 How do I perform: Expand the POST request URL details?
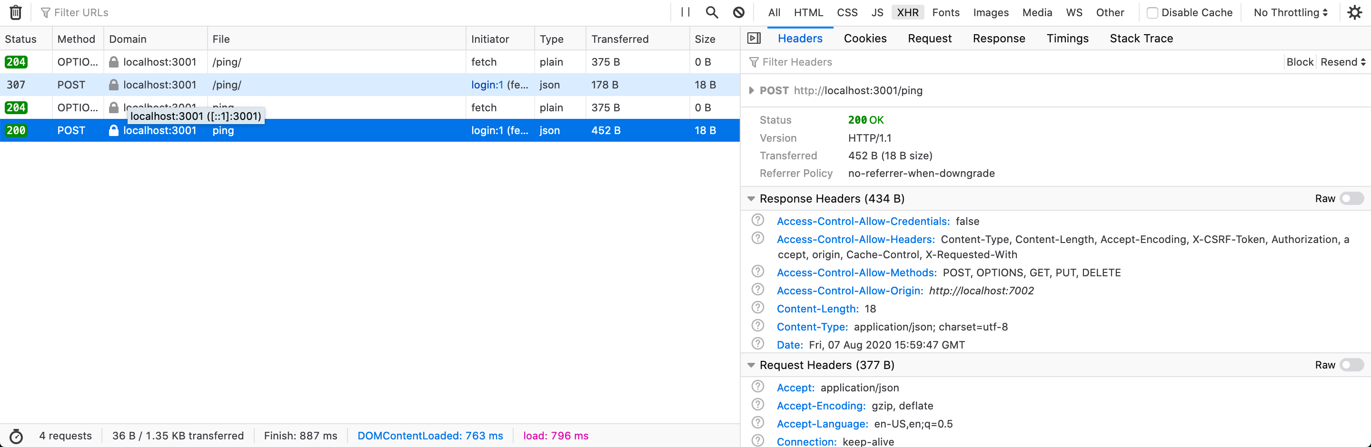pos(751,90)
